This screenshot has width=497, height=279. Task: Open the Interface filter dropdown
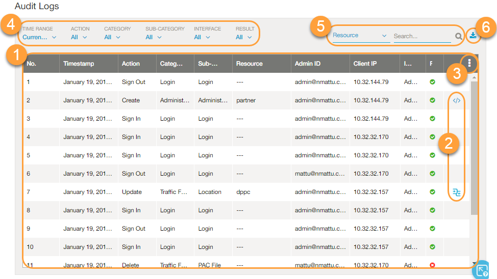[x=202, y=37]
